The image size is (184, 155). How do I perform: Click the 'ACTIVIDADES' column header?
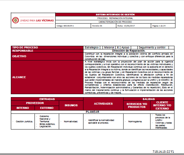(103, 104)
